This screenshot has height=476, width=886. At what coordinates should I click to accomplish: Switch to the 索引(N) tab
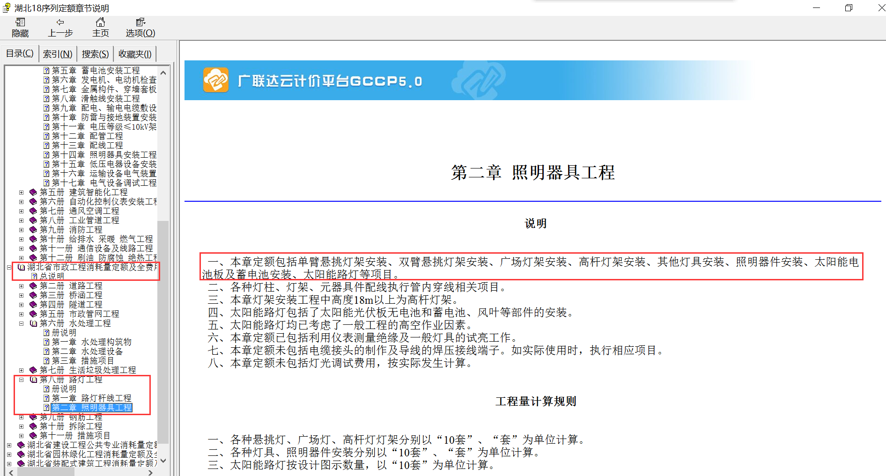[x=57, y=54]
